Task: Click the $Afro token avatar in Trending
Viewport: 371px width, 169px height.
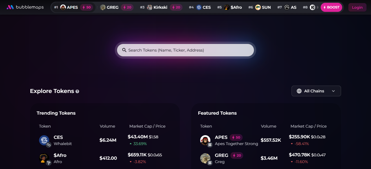Action: (44, 158)
